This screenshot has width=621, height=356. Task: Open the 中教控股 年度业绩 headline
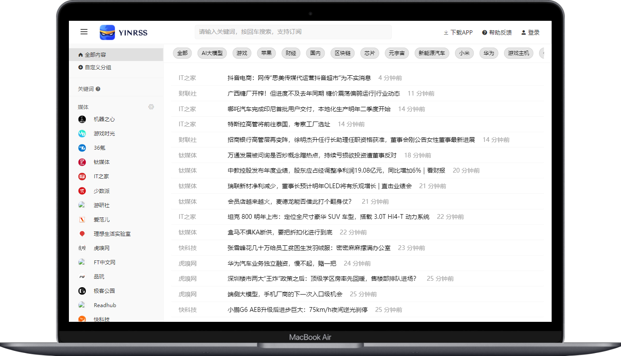tap(336, 170)
